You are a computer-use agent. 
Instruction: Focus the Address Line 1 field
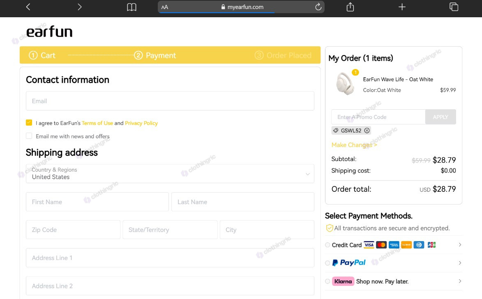click(x=170, y=258)
